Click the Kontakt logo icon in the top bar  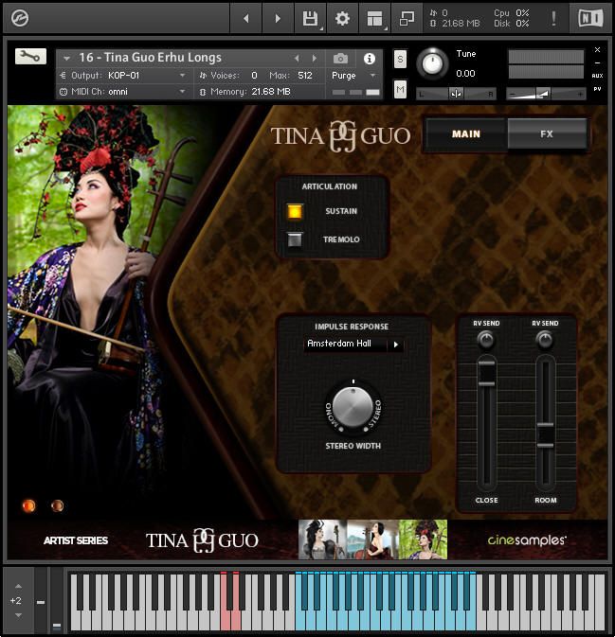click(20, 18)
